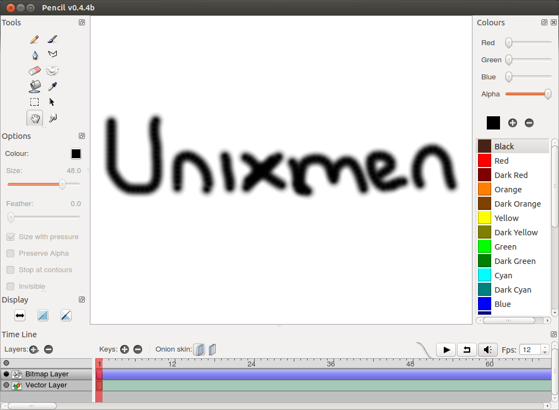Select the Hand tool
This screenshot has width=559, height=410.
point(35,118)
